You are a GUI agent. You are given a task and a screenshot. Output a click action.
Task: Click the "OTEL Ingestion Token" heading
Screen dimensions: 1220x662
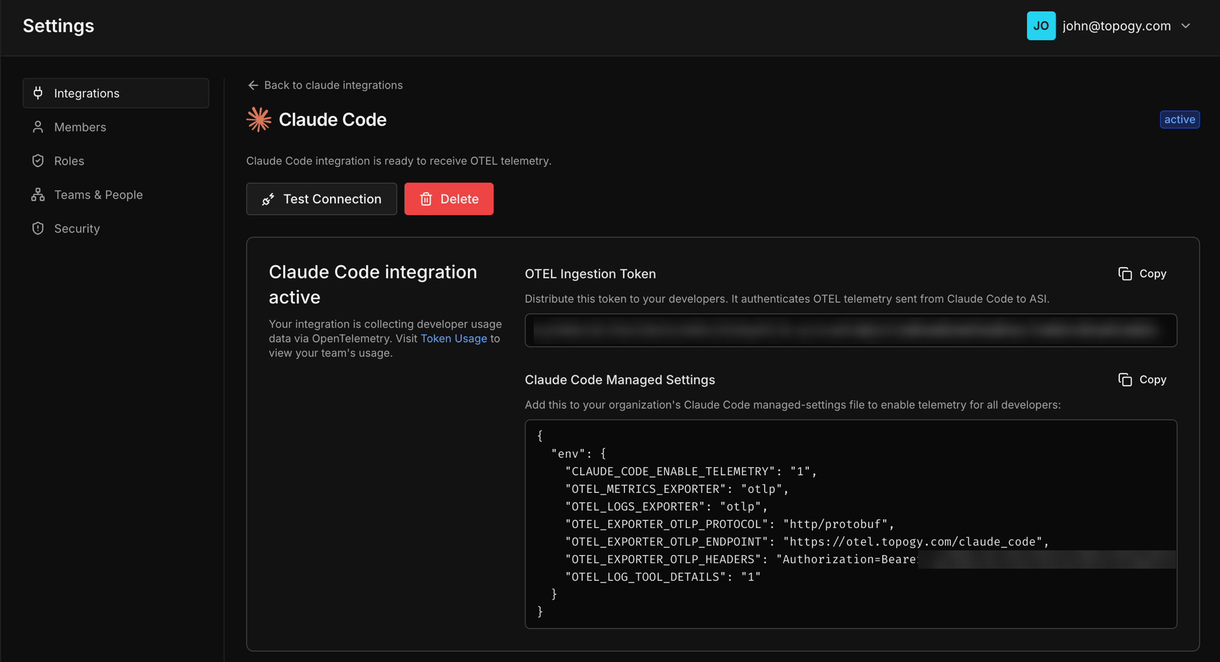click(590, 274)
